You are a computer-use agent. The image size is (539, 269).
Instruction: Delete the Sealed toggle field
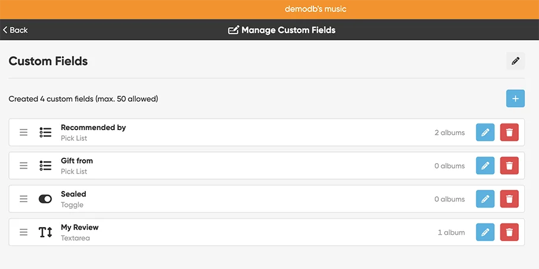(509, 199)
